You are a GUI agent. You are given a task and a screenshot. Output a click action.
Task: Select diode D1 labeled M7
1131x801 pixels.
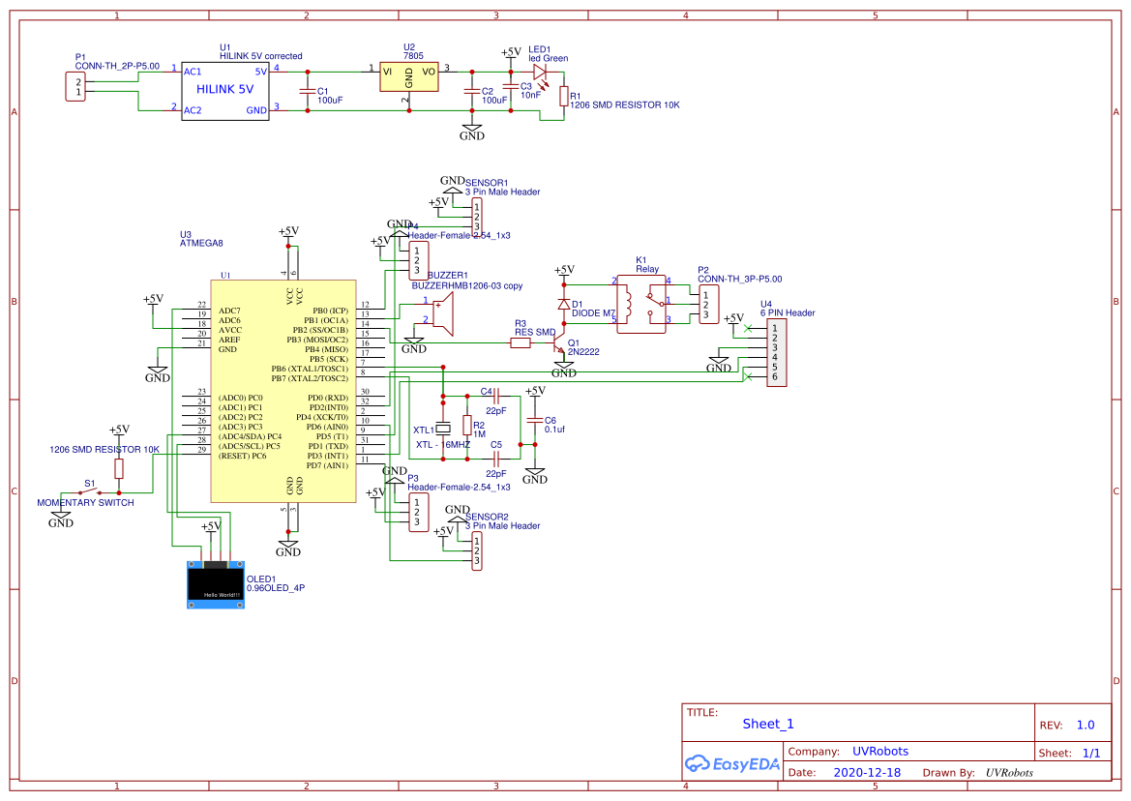[564, 303]
